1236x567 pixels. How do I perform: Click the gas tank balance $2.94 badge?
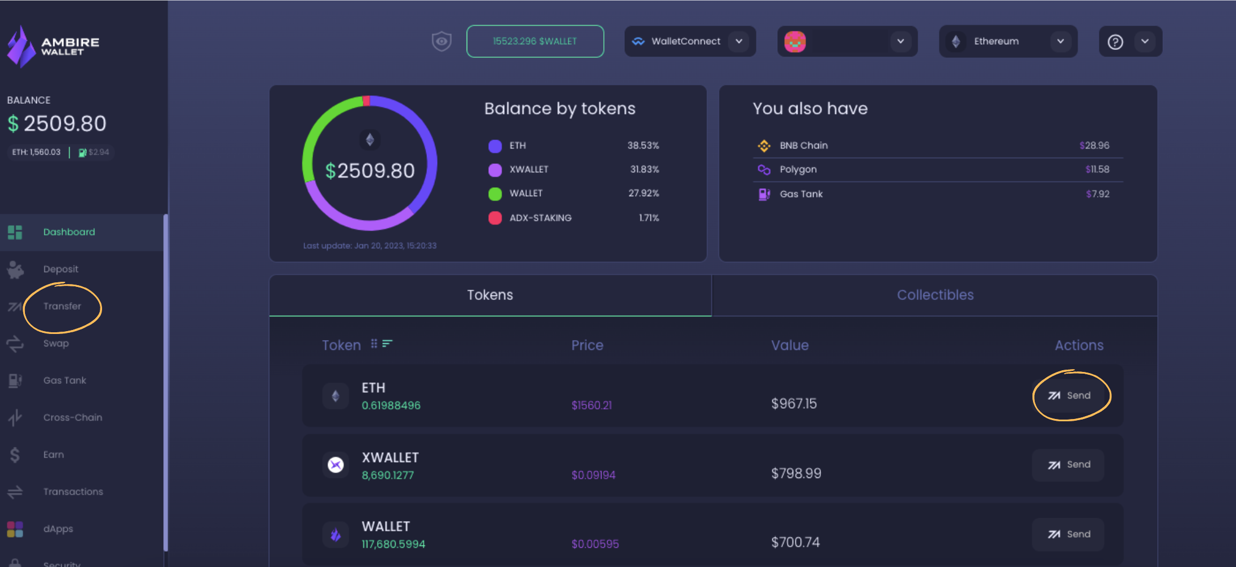pos(94,152)
